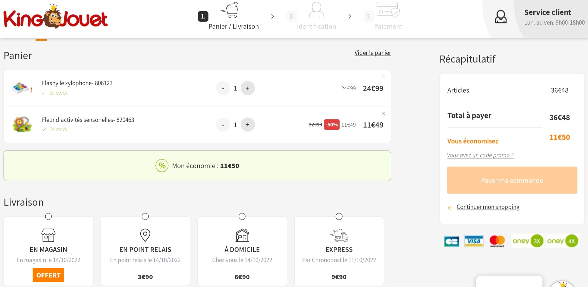Click the Service client headset icon
588x287 pixels.
pyautogui.click(x=501, y=17)
